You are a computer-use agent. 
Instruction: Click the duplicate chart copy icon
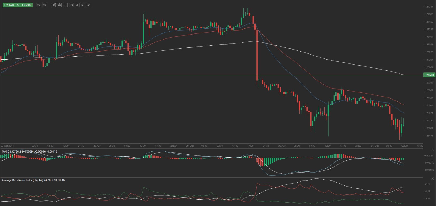coord(77,5)
